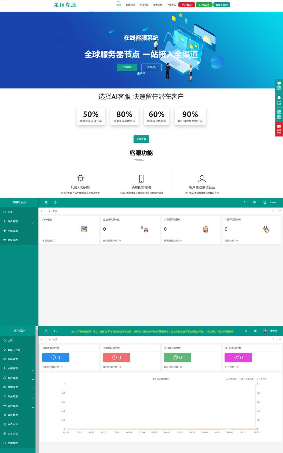Click the theme layers icon beside admin avatar
This screenshot has height=453, width=283.
click(254, 202)
